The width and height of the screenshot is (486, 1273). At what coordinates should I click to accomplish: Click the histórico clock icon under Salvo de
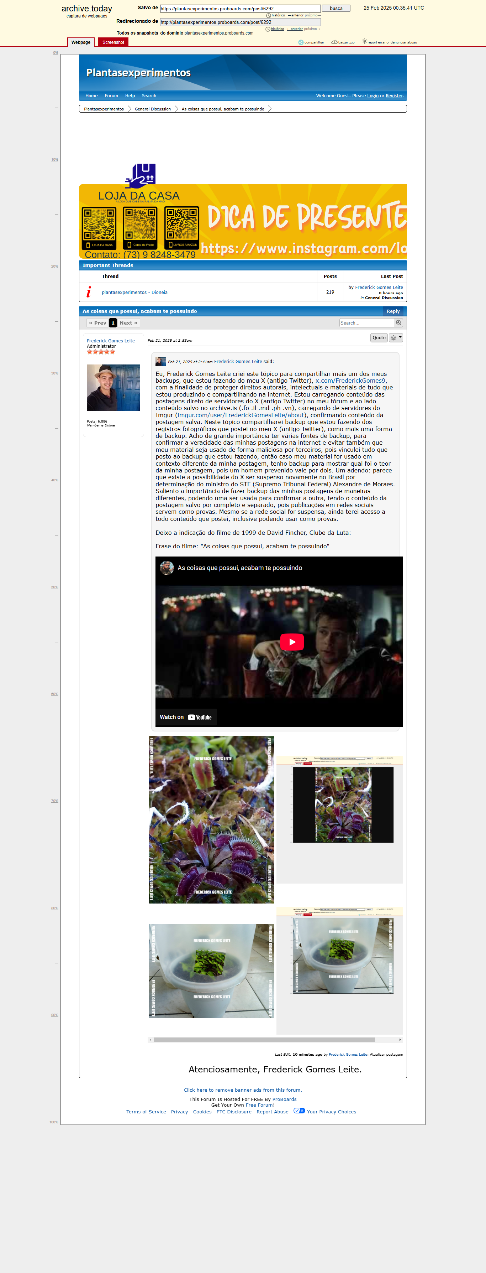pos(268,16)
